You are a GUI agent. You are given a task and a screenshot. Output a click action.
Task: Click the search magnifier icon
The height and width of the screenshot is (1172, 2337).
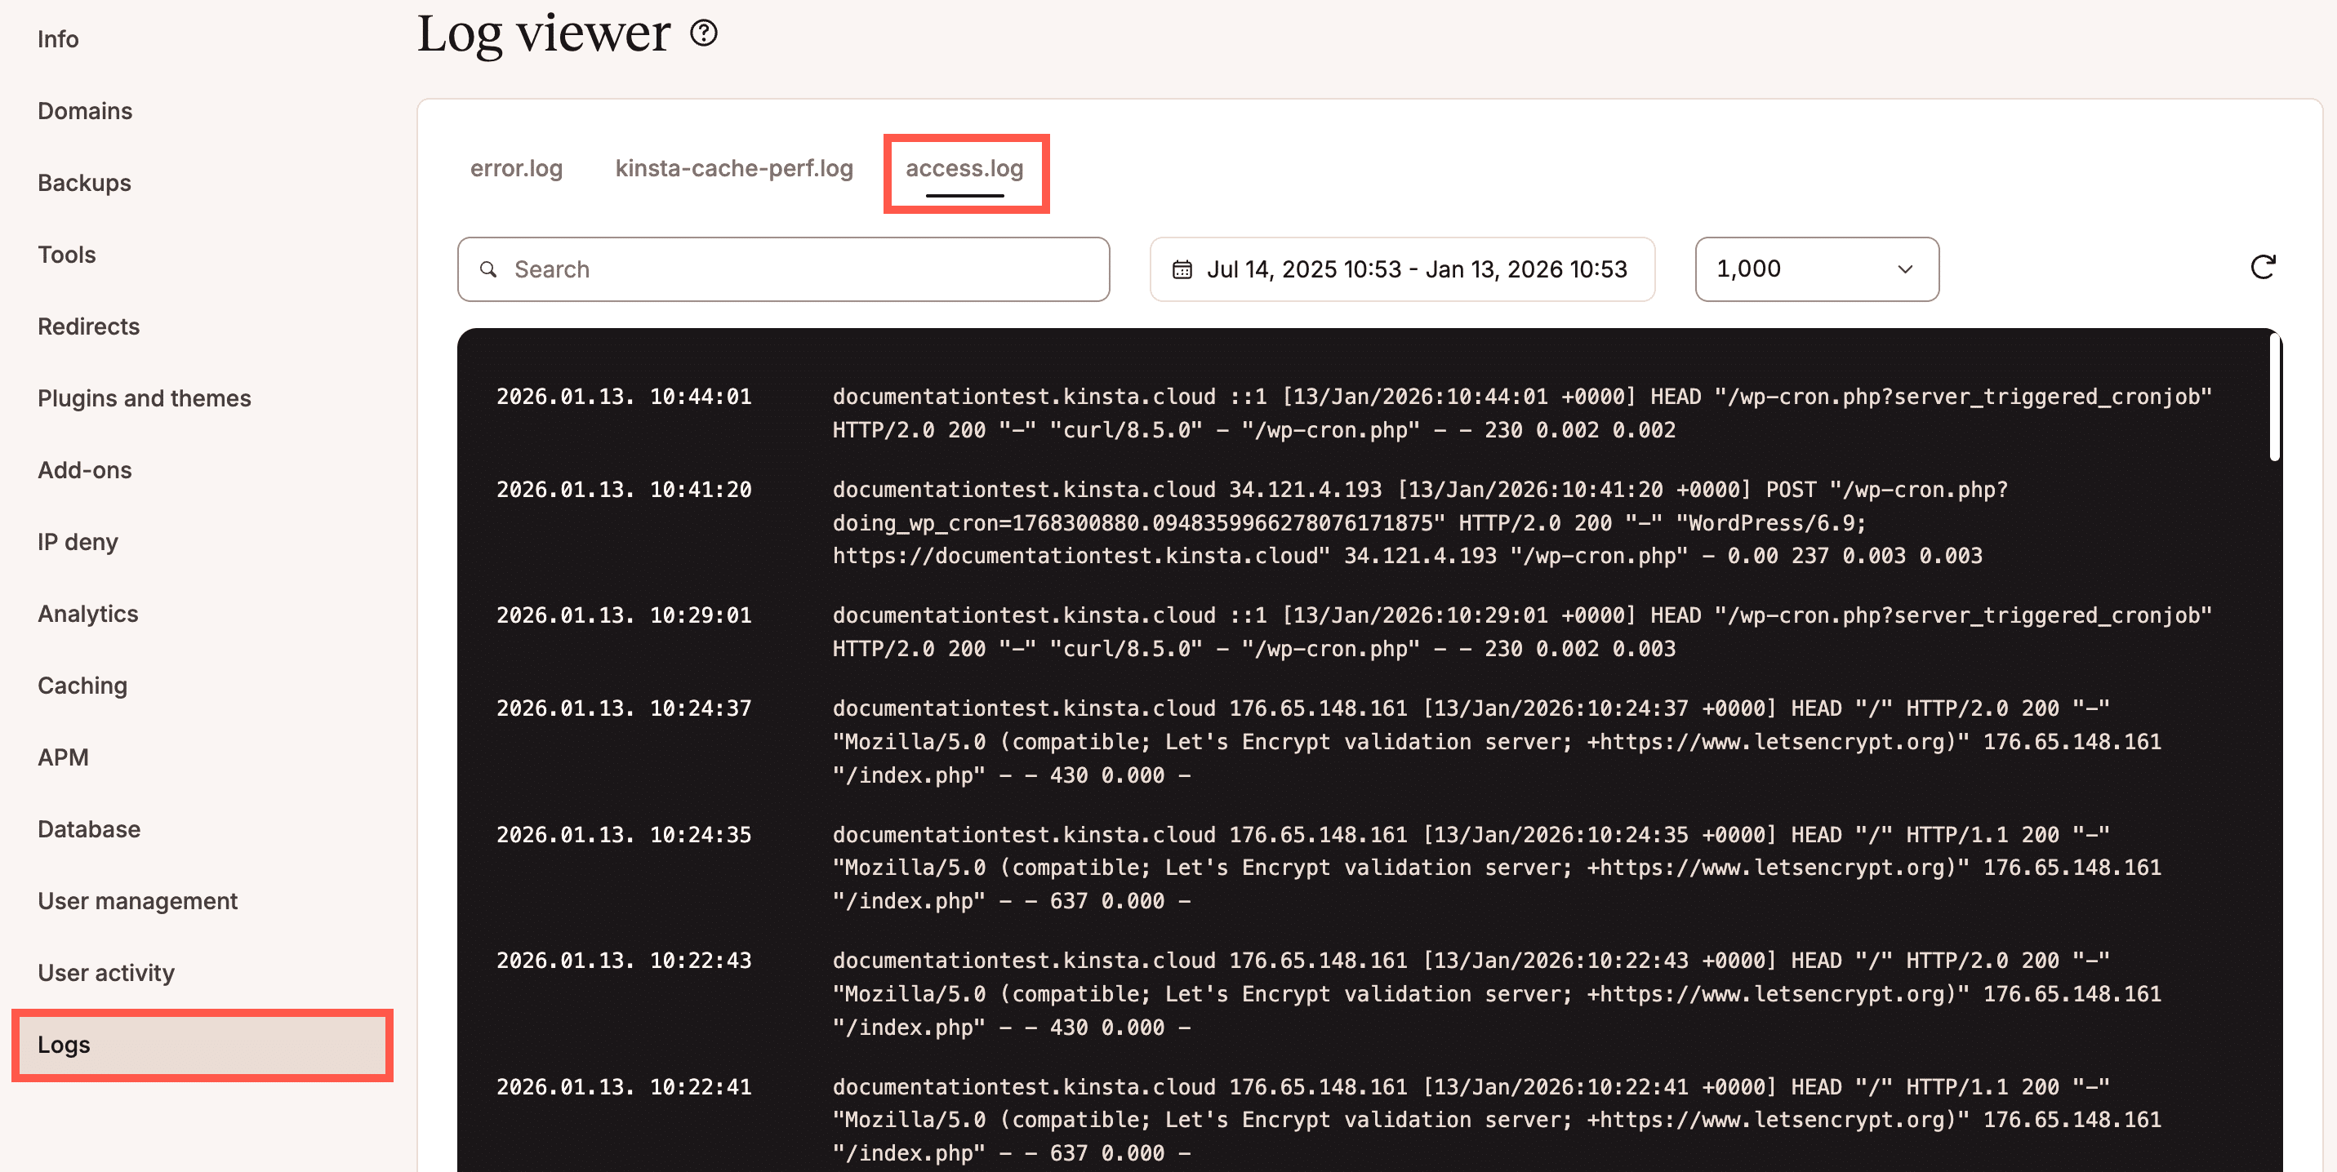pos(488,269)
